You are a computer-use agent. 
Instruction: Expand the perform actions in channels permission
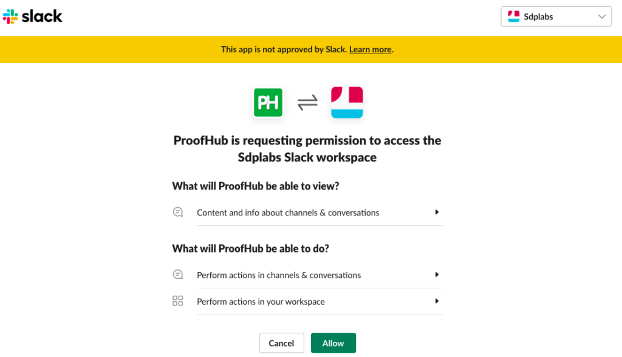(437, 274)
